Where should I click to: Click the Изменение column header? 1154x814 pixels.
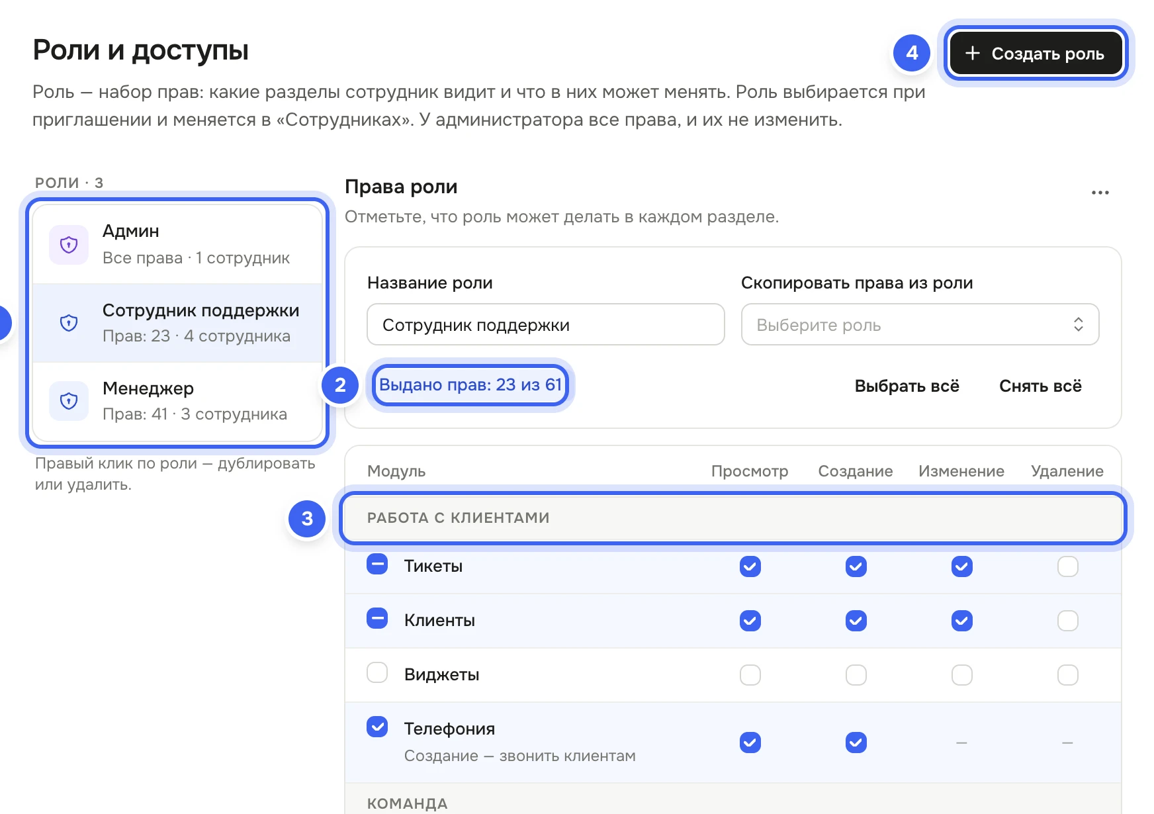961,471
